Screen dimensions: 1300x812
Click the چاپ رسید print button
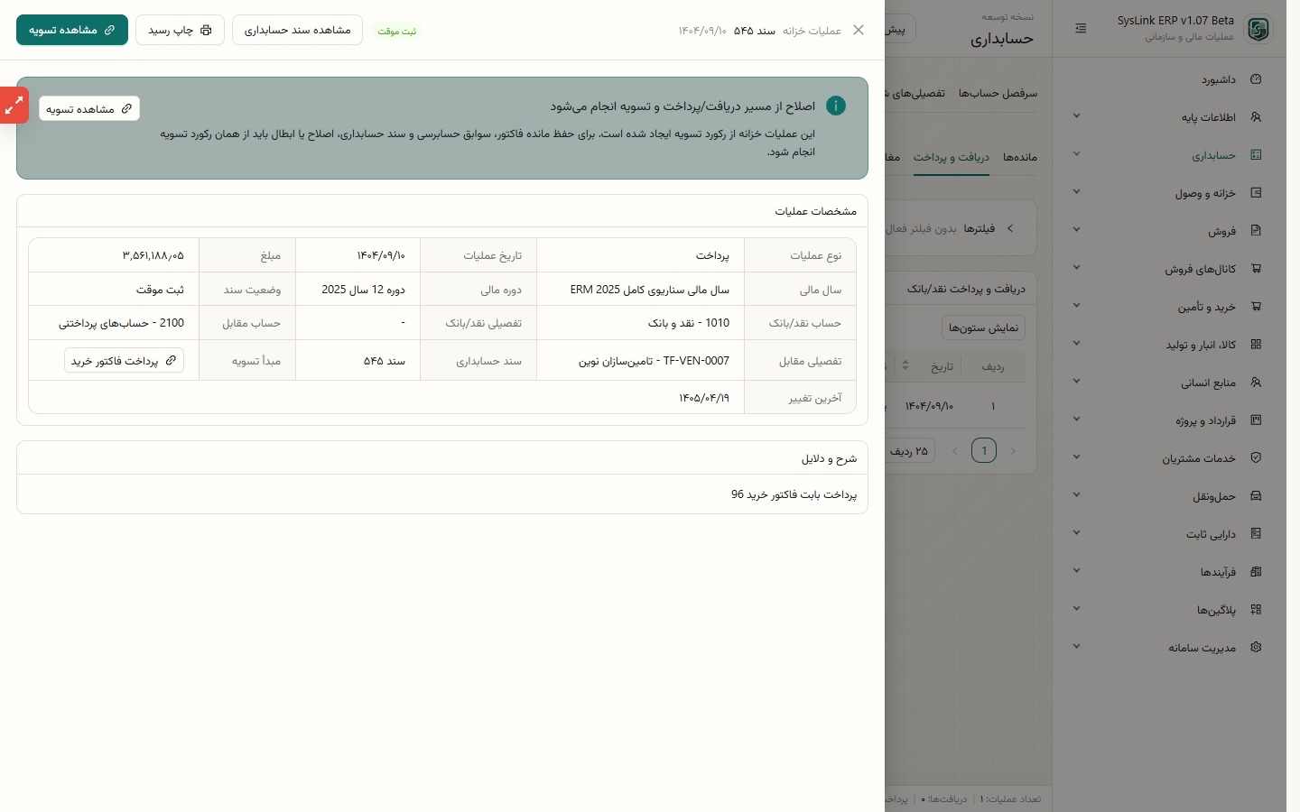tap(180, 30)
